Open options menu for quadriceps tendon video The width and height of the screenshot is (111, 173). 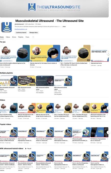[x=35, y=114]
